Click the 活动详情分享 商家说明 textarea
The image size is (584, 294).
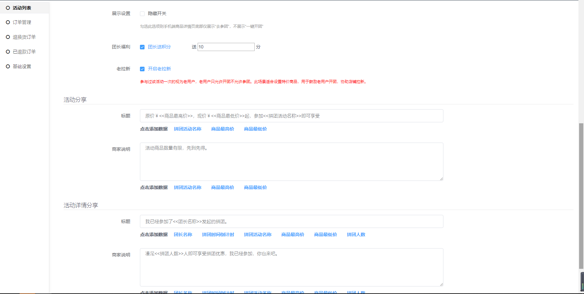pos(291,267)
